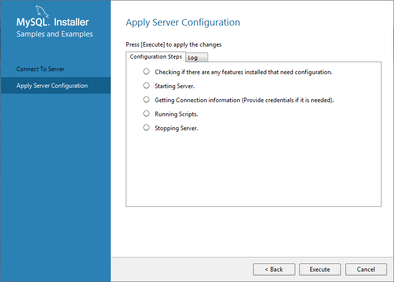The height and width of the screenshot is (282, 394).
Task: Click 'Checking if there are any features' text
Action: (x=244, y=72)
